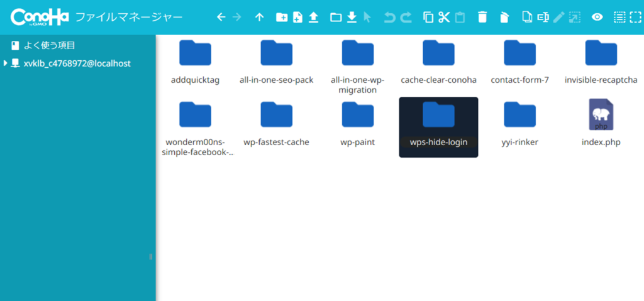Select the contact-form-7 folder
Image resolution: width=644 pixels, height=301 pixels.
pyautogui.click(x=519, y=62)
